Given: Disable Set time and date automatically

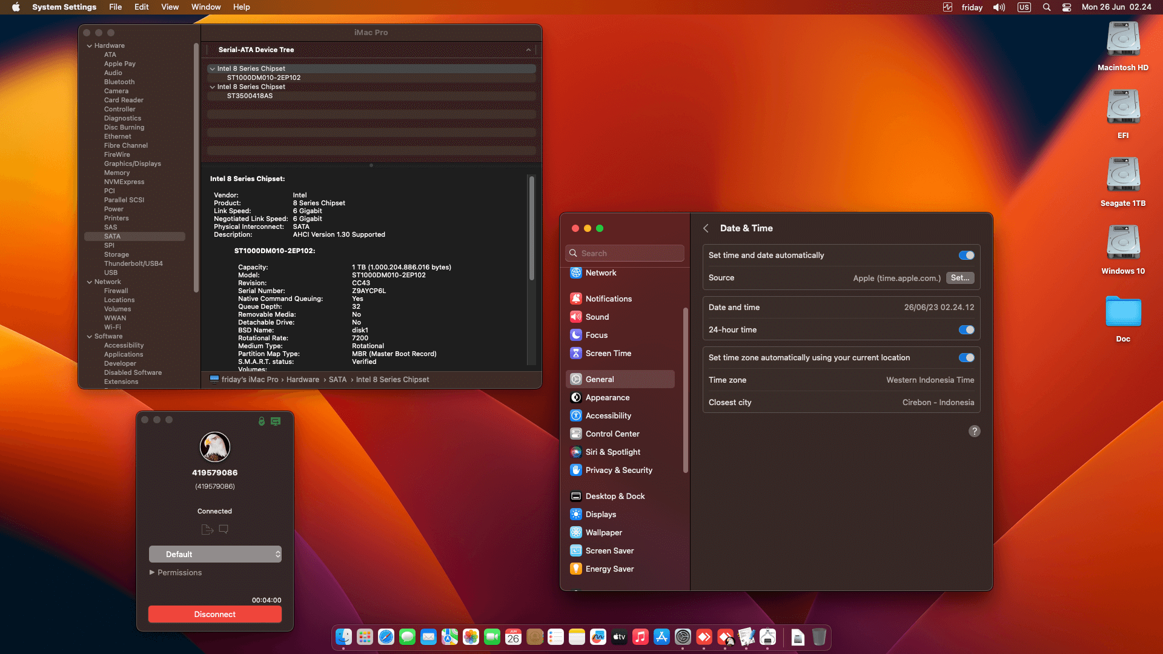Looking at the screenshot, I should [x=966, y=255].
